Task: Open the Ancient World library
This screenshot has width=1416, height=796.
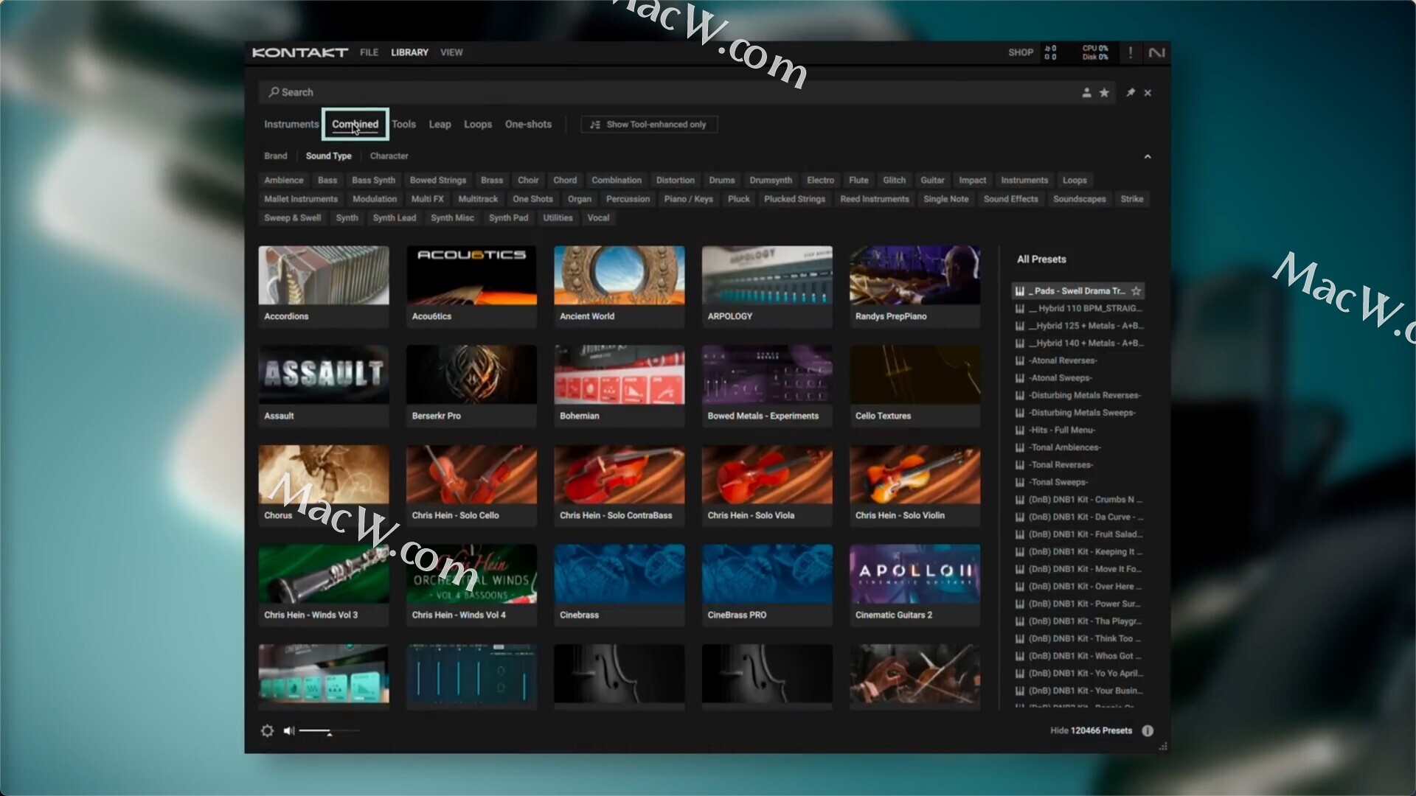Action: (619, 285)
